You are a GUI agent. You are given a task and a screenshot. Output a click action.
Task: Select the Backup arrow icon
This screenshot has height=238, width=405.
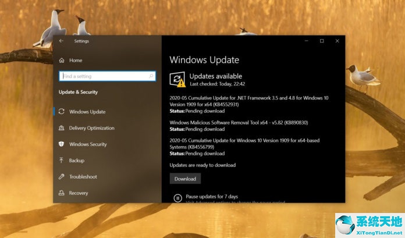pos(61,160)
